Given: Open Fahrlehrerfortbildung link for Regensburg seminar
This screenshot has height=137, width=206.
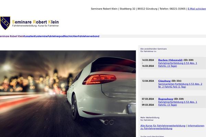Looking at the screenshot, I should pyautogui.click(x=178, y=103).
